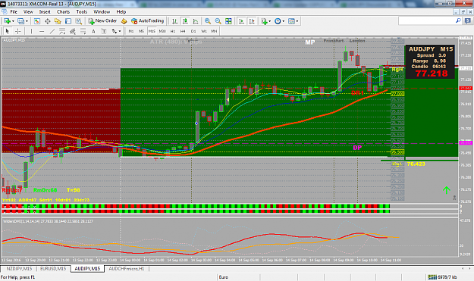The height and width of the screenshot is (281, 474).
Task: Open the File menu
Action: coord(14,12)
